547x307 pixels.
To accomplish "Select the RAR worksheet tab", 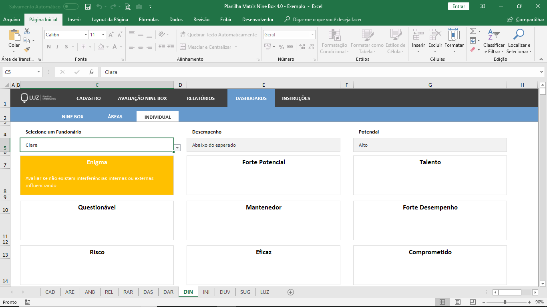I will (x=128, y=292).
